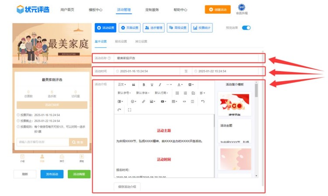Click the insert link icon in the editor
The height and width of the screenshot is (196, 328).
143,101
